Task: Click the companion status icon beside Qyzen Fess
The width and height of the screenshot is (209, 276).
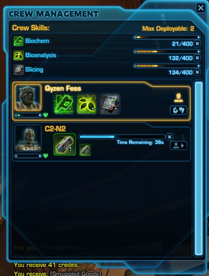Action: coord(178,98)
